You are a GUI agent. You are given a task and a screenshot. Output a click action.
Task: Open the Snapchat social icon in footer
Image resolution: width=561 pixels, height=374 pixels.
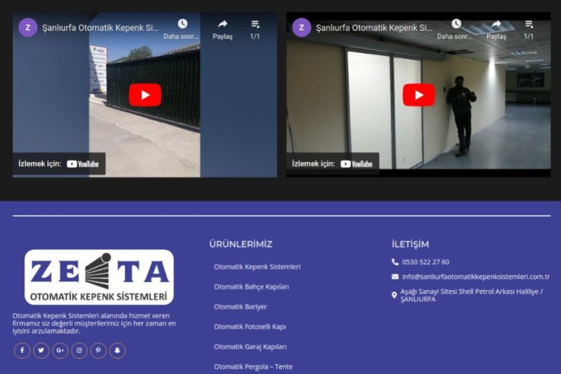(117, 350)
